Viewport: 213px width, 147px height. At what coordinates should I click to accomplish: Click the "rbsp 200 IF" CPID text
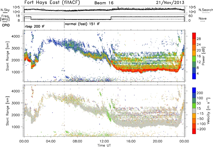click(x=35, y=26)
